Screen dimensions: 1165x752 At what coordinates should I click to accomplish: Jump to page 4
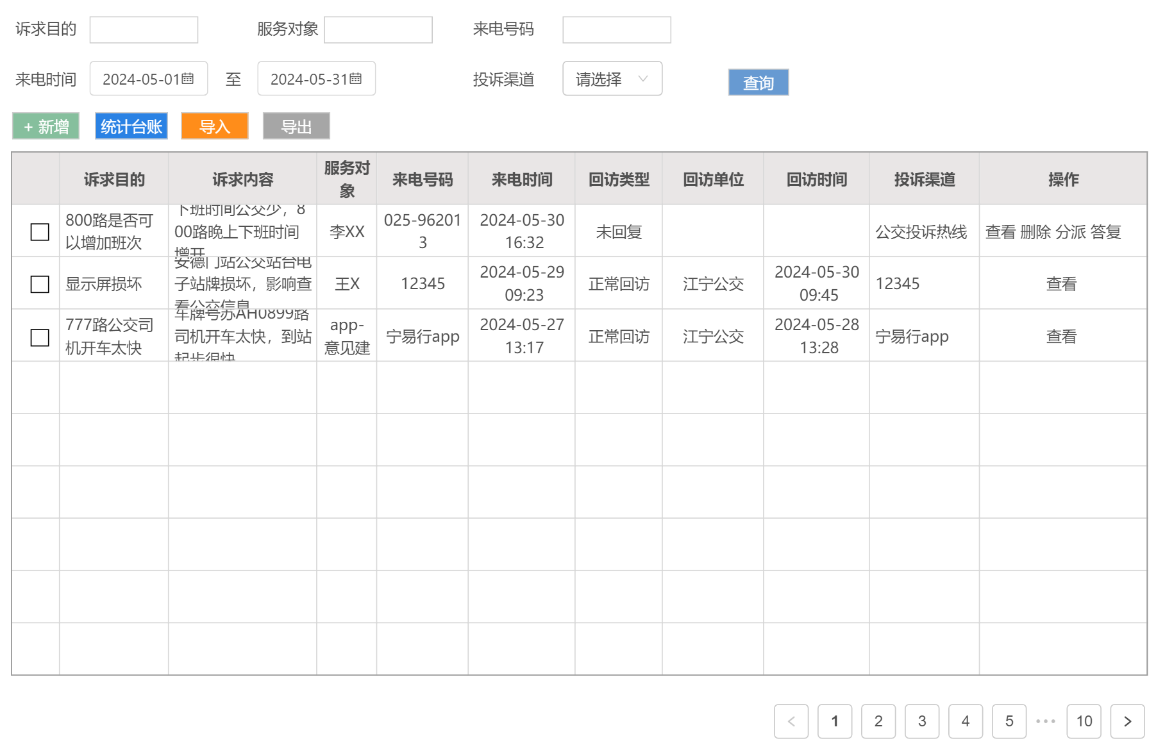coord(966,721)
